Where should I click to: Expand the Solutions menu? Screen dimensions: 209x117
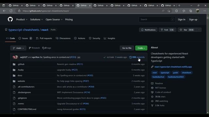click(36, 19)
